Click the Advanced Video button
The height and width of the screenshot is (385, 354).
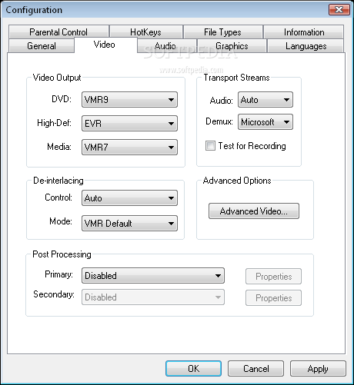coord(254,211)
